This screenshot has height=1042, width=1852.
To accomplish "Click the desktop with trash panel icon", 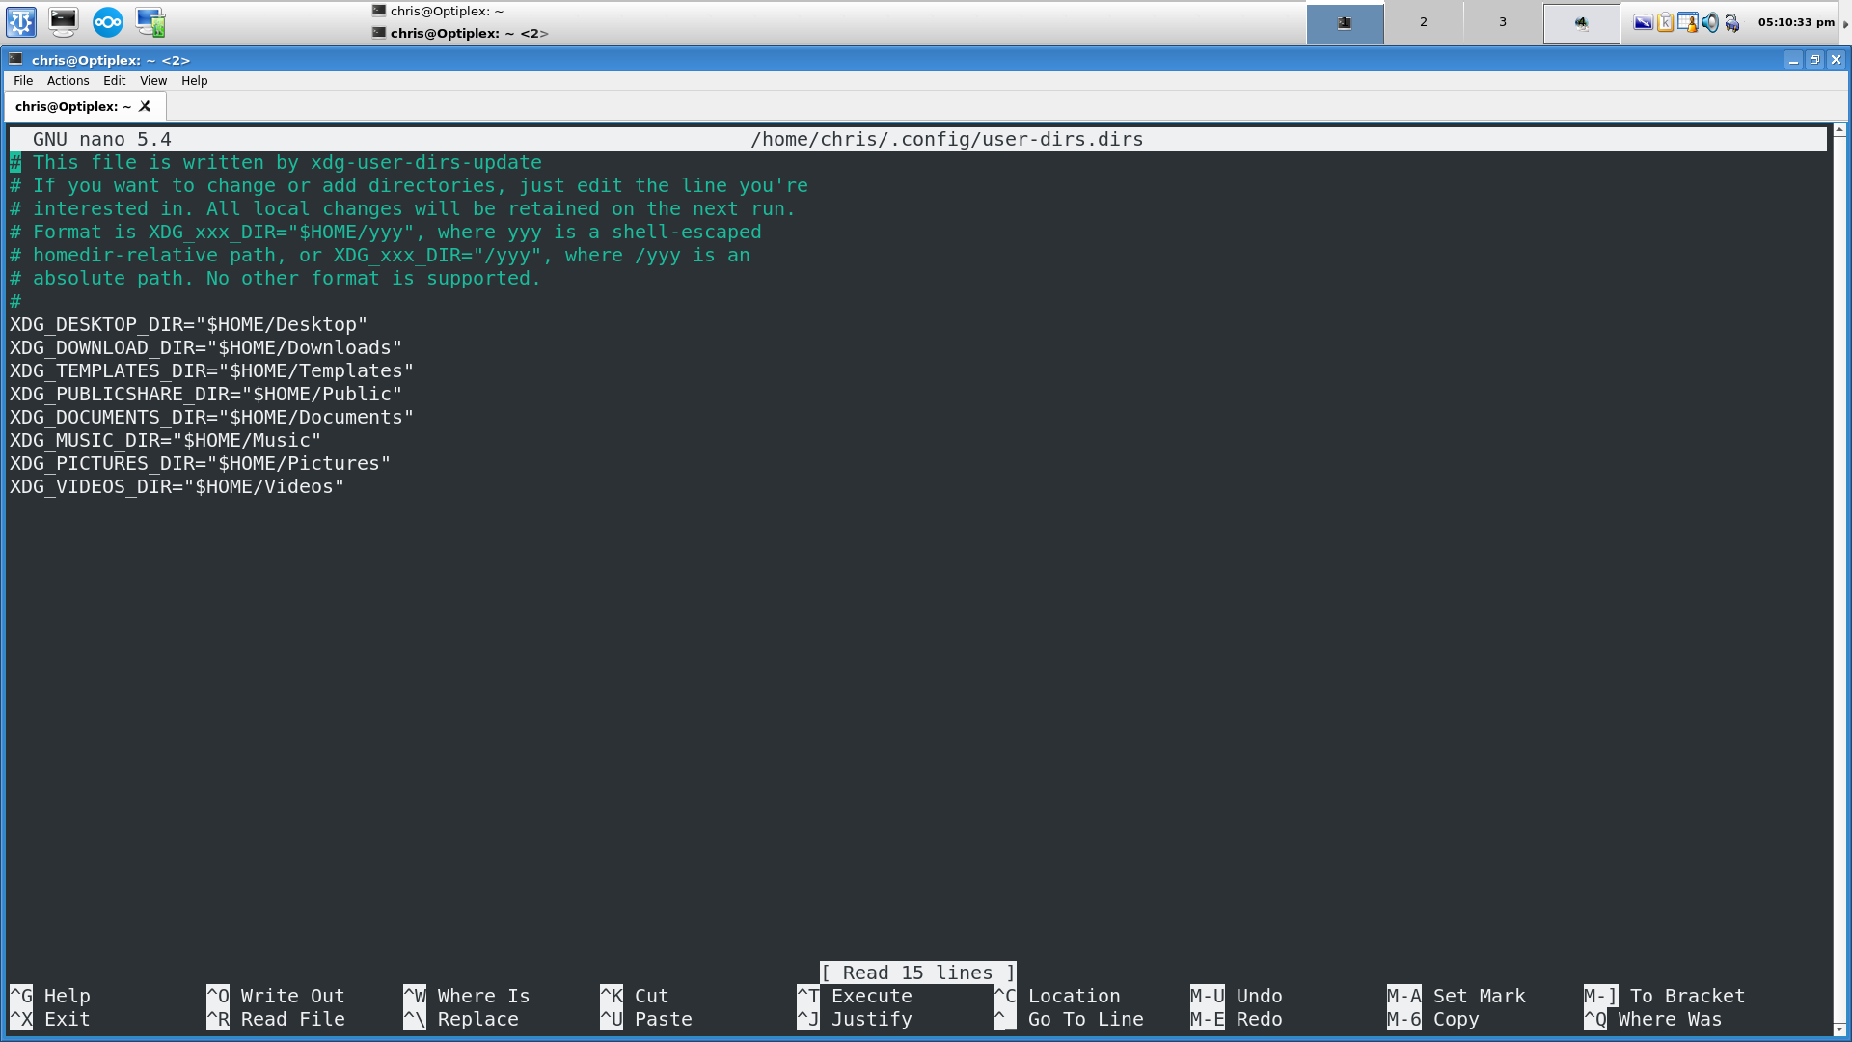I will coord(150,21).
